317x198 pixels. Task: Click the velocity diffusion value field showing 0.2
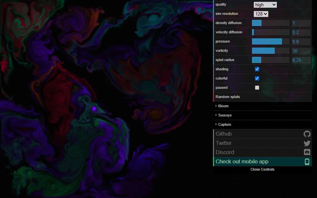[301, 33]
